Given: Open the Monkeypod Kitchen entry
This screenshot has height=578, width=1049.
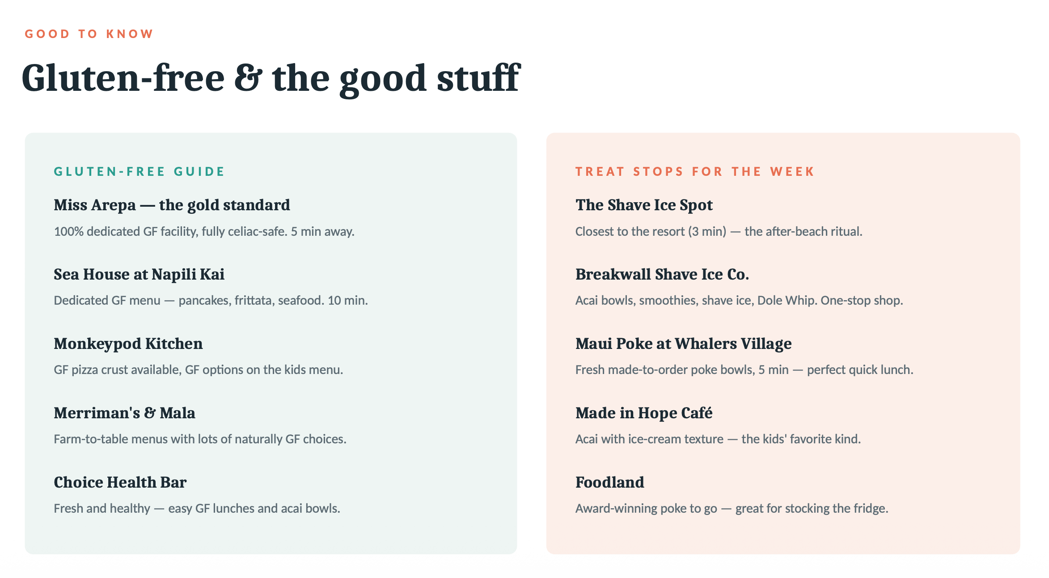Looking at the screenshot, I should pyautogui.click(x=128, y=344).
